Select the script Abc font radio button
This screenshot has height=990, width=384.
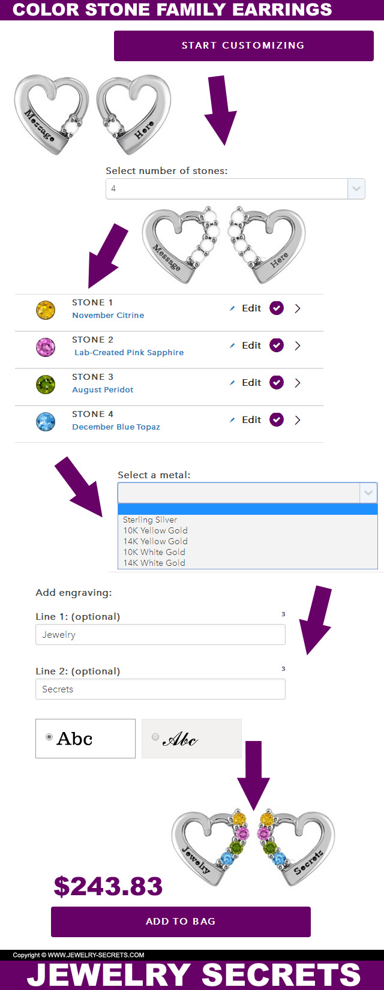coord(155,737)
